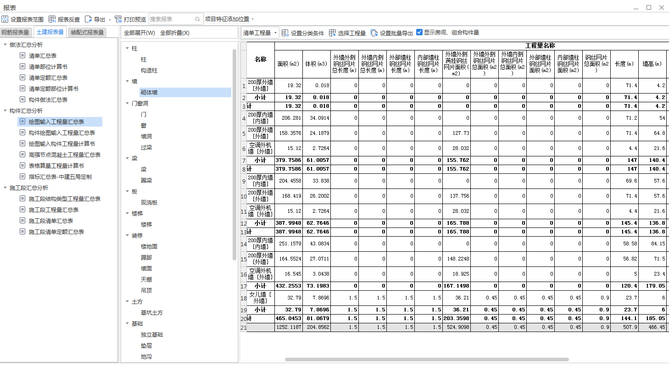The height and width of the screenshot is (371, 669).
Task: Click the 设置分类条件 icon
Action: click(x=285, y=33)
